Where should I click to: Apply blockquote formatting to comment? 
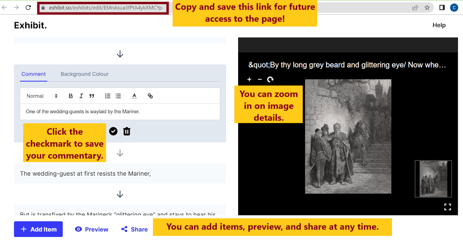(x=92, y=96)
